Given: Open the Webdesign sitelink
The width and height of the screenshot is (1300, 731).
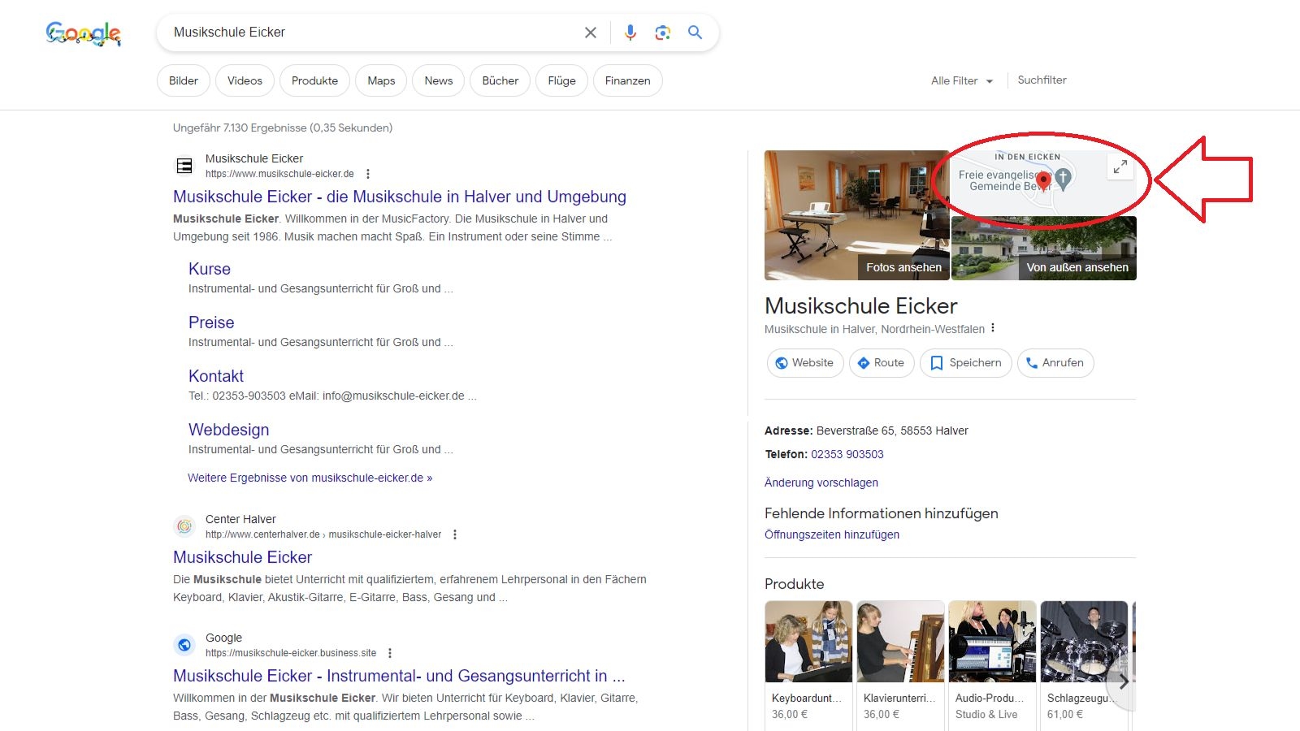Looking at the screenshot, I should point(228,430).
